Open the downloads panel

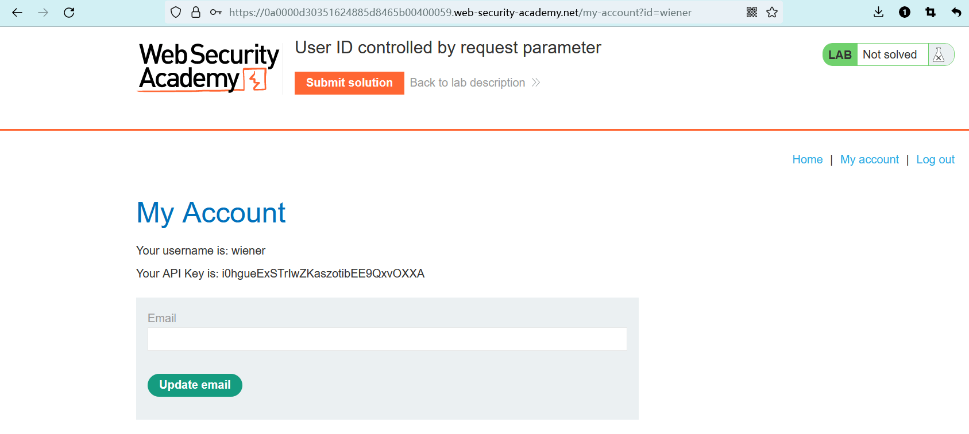[878, 13]
